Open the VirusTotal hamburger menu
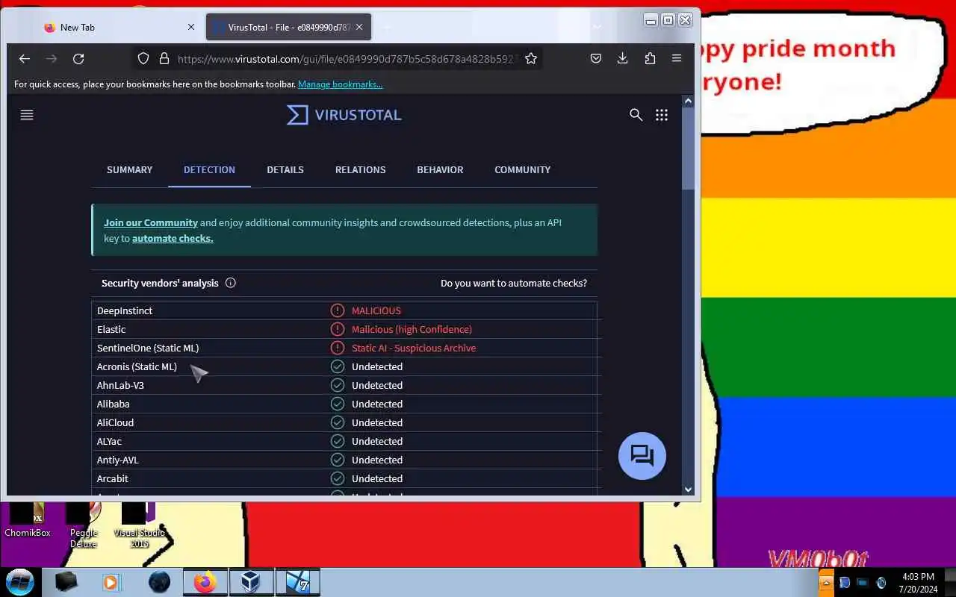 (27, 115)
